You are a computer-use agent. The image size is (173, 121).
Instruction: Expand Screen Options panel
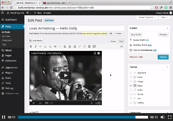(x=147, y=17)
